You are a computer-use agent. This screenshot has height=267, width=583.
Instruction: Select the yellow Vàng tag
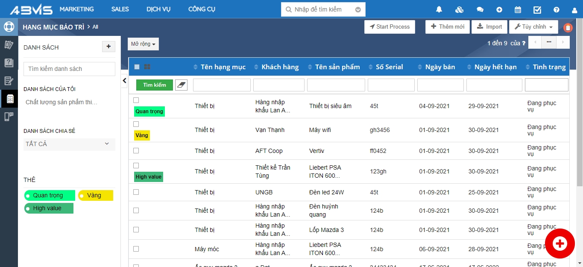(95, 196)
